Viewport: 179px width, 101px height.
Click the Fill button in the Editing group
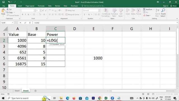click(145, 12)
